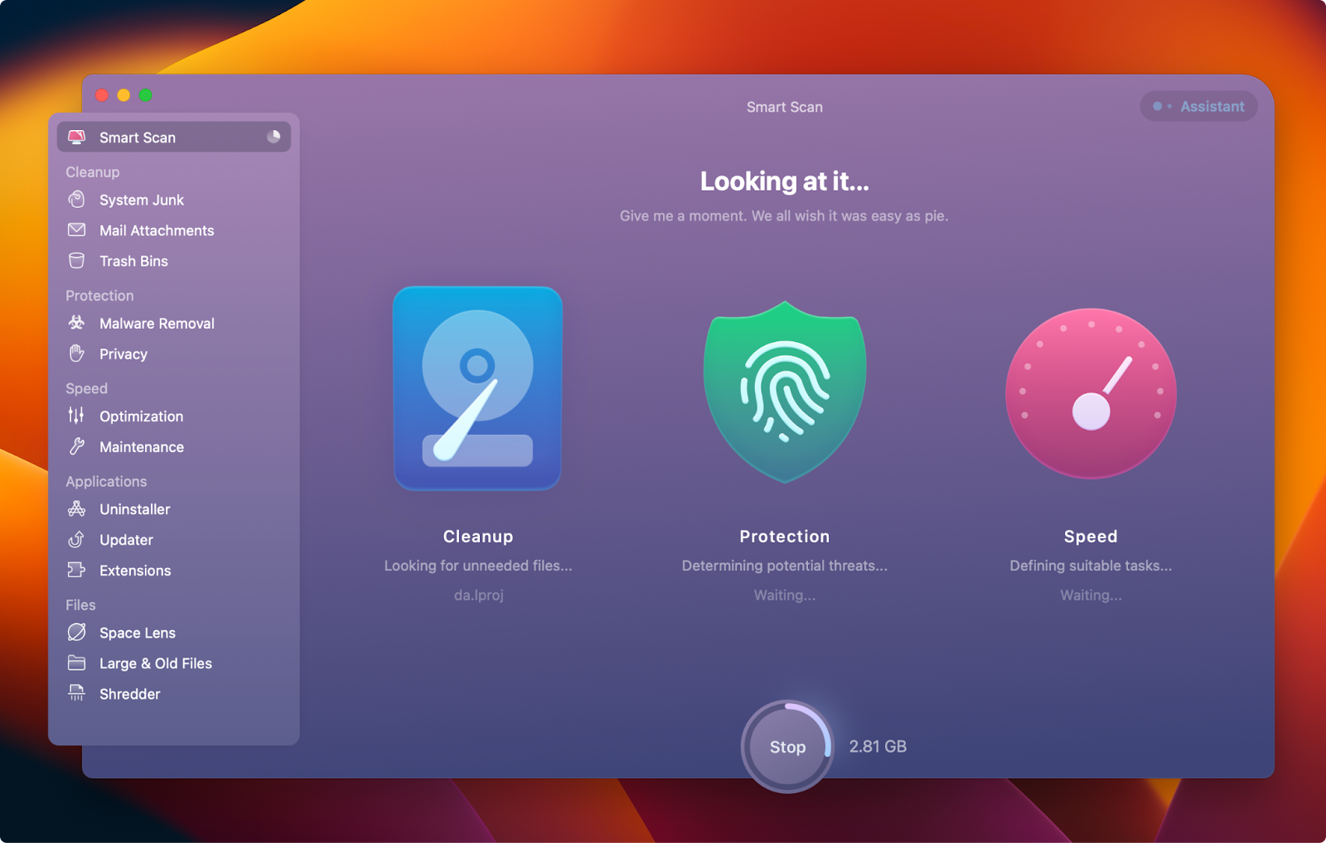The height and width of the screenshot is (843, 1326).
Task: Click the Cleanup disk illustration
Action: point(477,389)
